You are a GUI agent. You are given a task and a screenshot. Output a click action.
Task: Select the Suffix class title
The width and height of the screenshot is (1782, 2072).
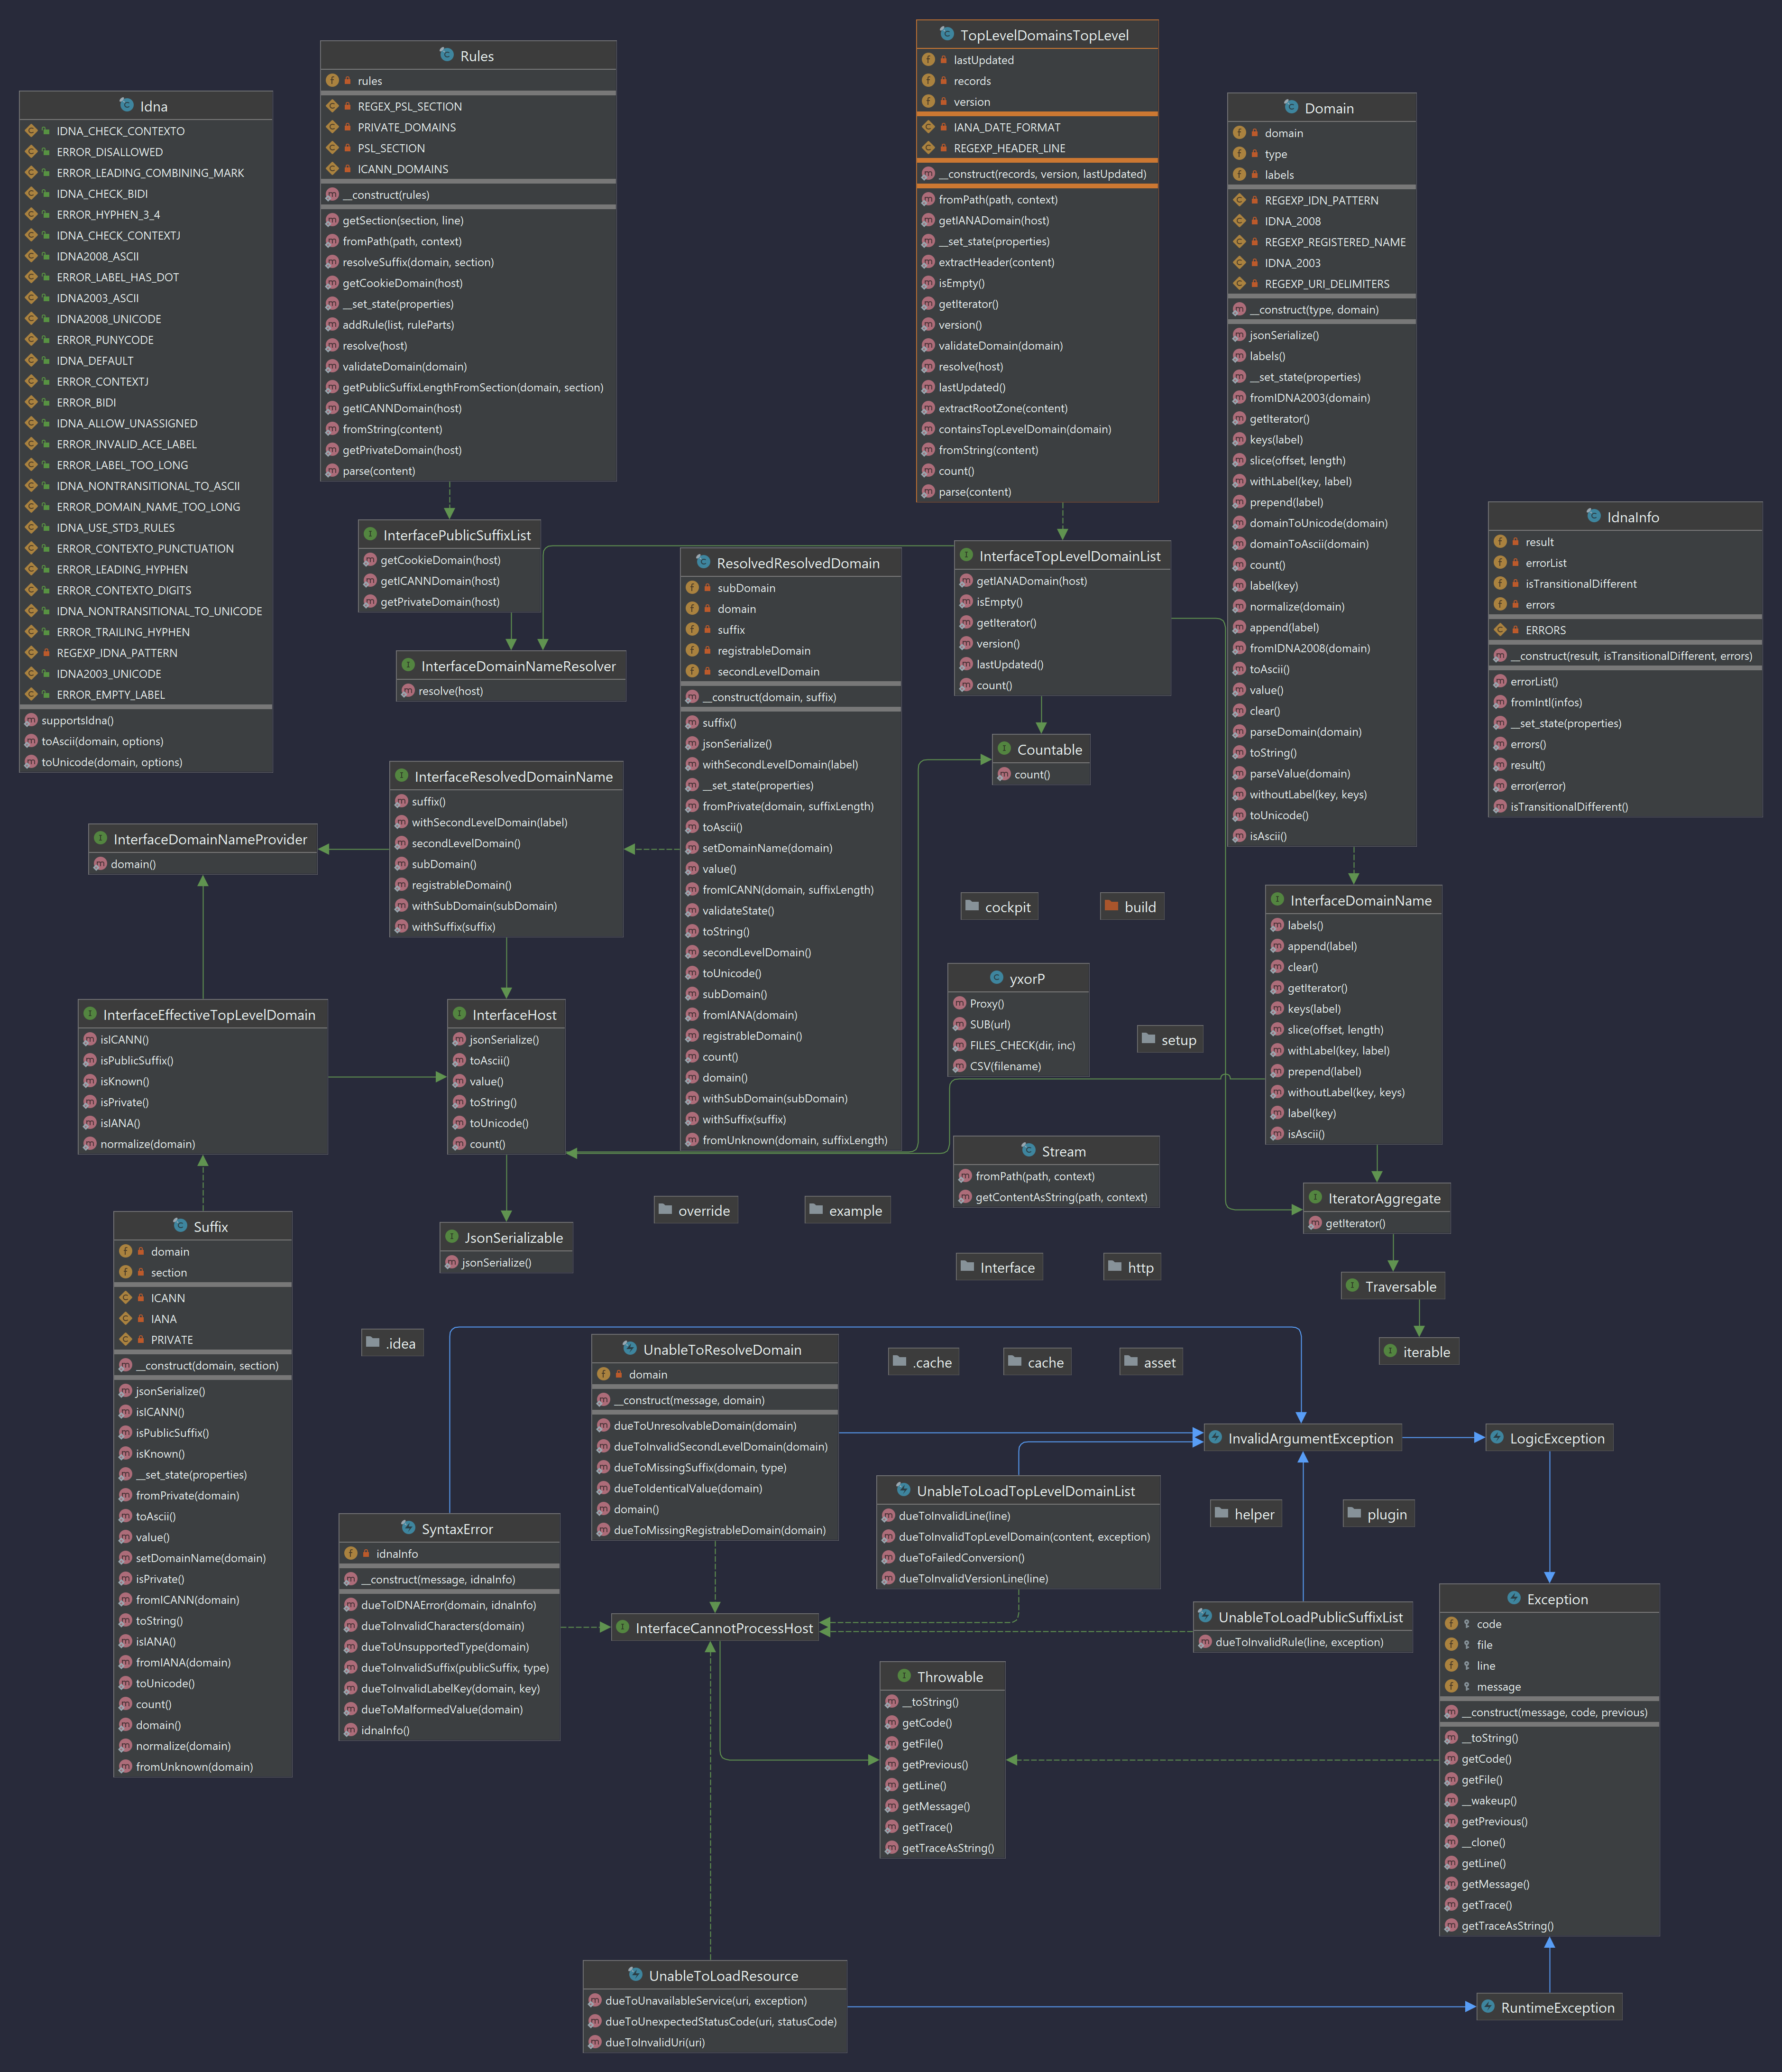click(210, 1227)
